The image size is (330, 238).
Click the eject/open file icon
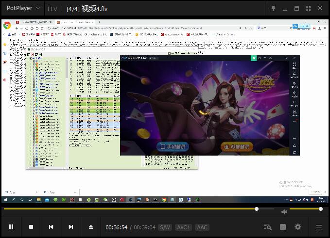[x=91, y=227]
